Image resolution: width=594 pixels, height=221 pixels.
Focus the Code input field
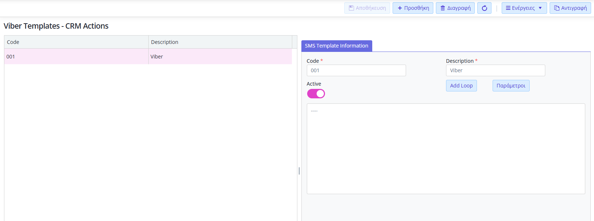[356, 70]
